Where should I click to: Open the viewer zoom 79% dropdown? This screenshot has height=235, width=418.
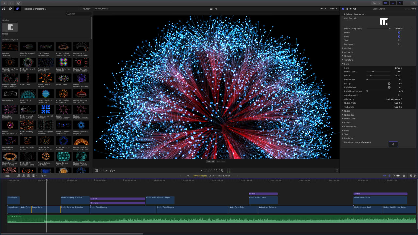click(322, 9)
